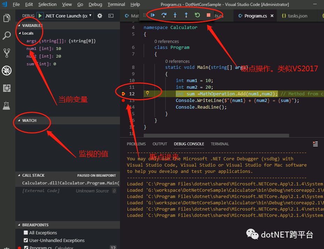Screen dimensions: 324x249
Task: Toggle the breakpoint dot on line 13
Action: [x=123, y=100]
